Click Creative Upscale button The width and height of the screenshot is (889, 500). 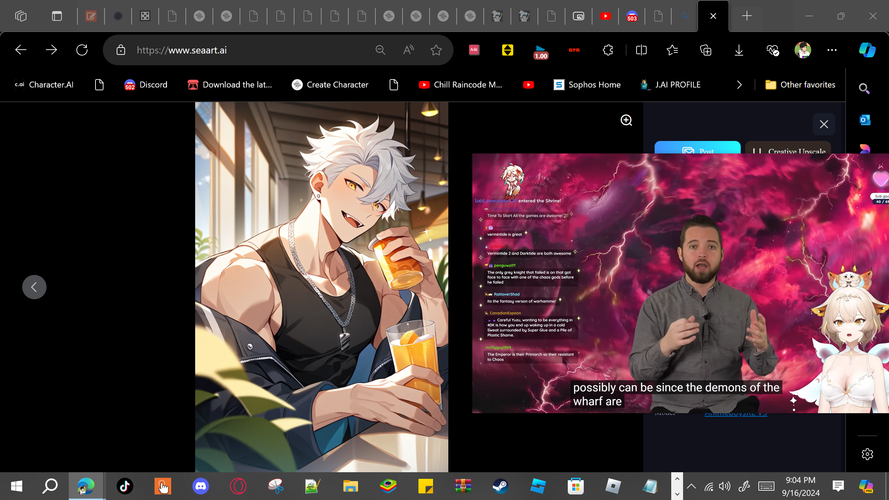pyautogui.click(x=788, y=148)
